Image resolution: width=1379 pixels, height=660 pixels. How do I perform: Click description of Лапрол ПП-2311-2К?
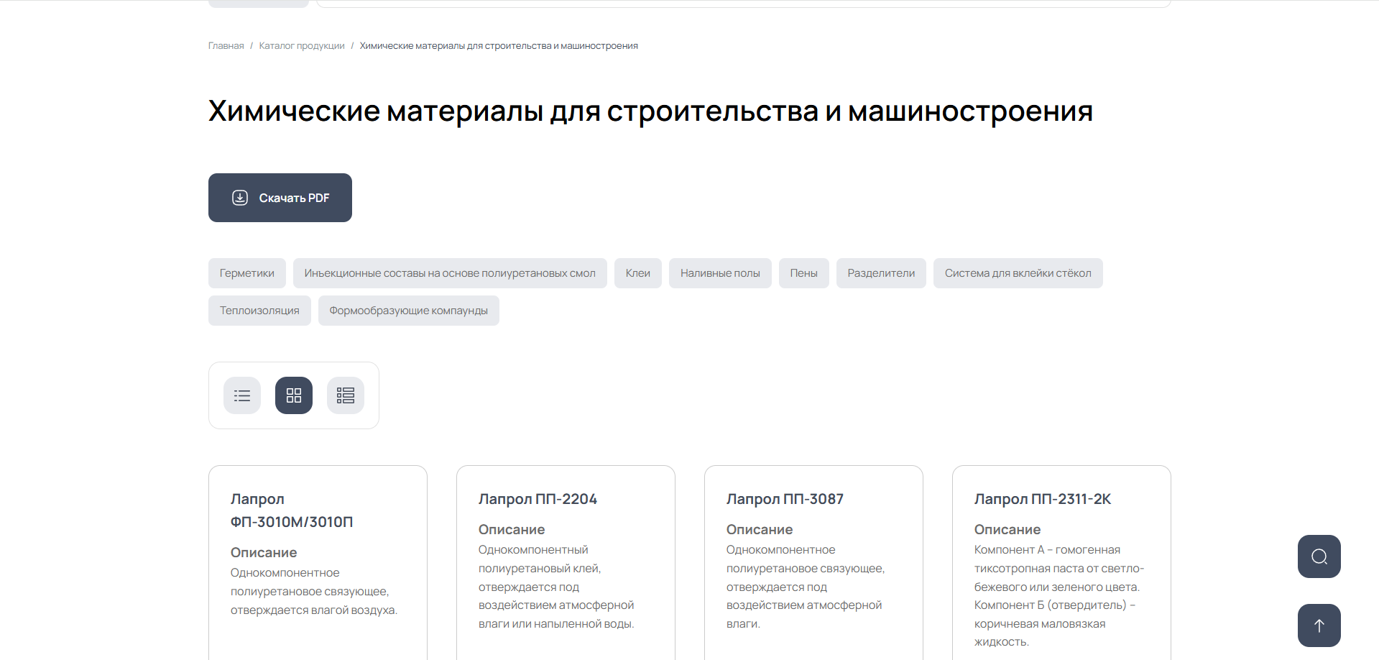tap(1059, 596)
